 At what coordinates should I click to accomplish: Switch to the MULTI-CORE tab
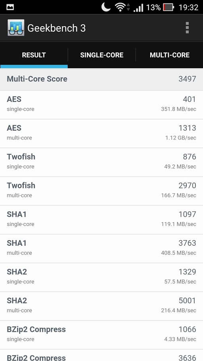[170, 55]
